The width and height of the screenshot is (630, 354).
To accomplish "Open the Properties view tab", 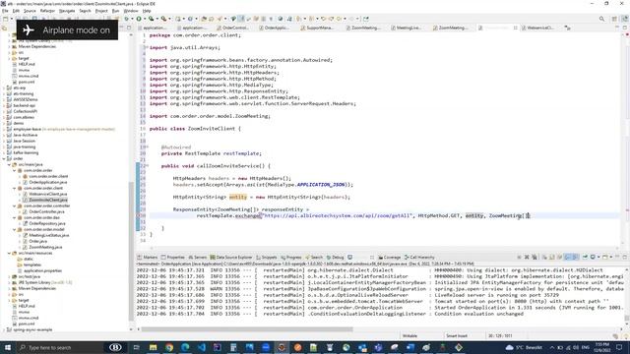I will tap(173, 258).
